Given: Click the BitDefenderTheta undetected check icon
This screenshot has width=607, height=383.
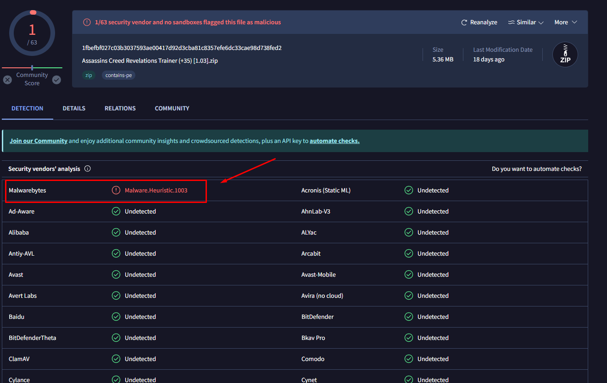Looking at the screenshot, I should click(116, 338).
